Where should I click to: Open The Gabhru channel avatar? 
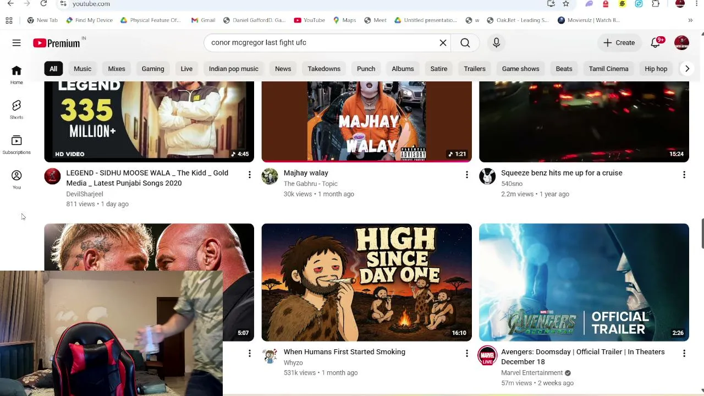269,176
